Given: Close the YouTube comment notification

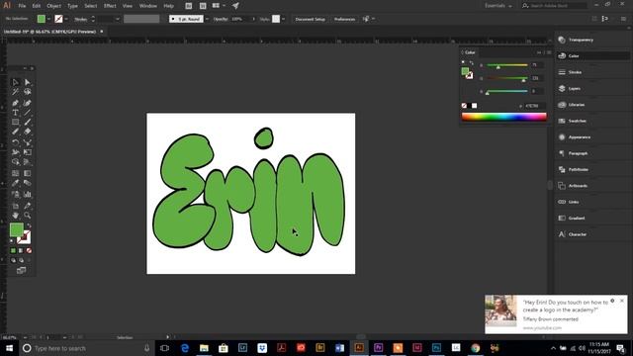Looking at the screenshot, I should click(622, 301).
